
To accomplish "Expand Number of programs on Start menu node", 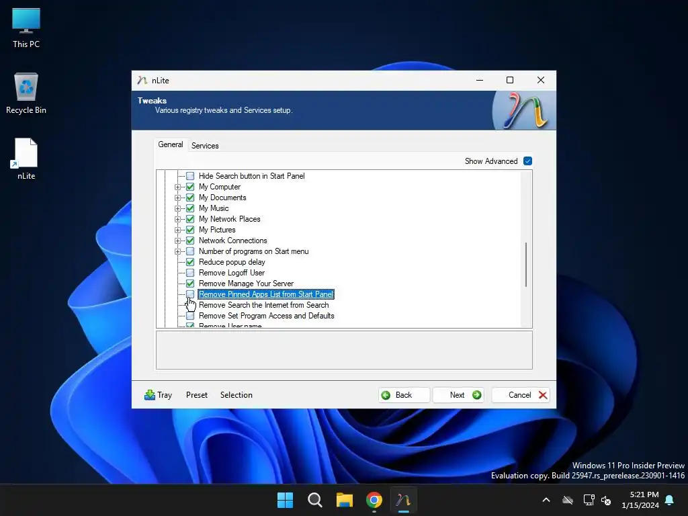I will point(177,251).
